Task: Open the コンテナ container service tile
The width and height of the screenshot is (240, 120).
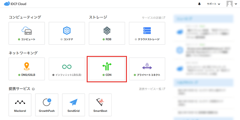Action: tap(67, 33)
